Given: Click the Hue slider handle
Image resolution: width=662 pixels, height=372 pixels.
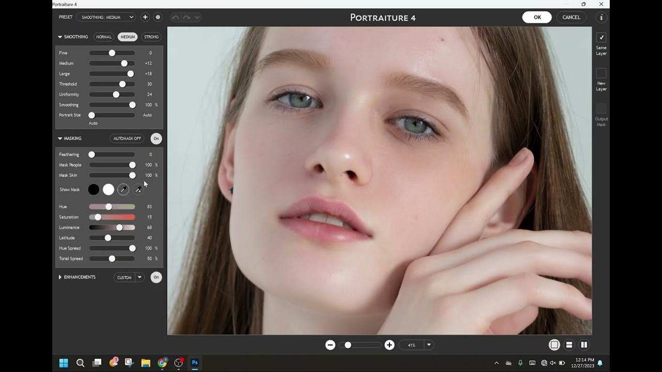Looking at the screenshot, I should pos(109,207).
